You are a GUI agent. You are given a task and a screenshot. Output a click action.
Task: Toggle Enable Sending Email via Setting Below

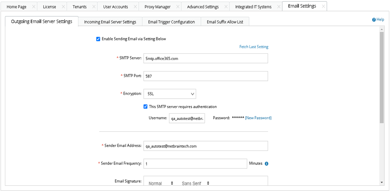coord(98,39)
